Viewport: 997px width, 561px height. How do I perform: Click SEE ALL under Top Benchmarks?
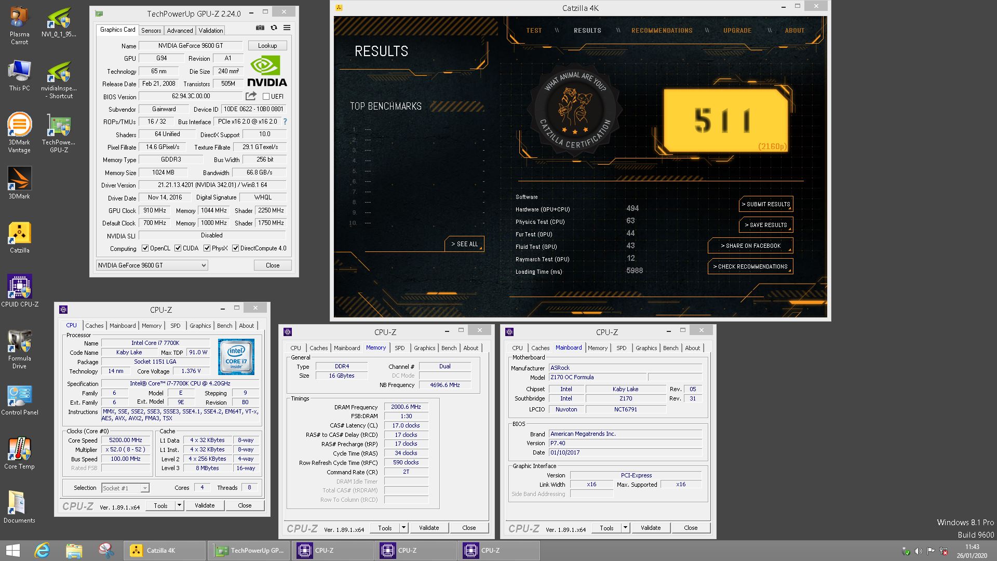(x=464, y=244)
